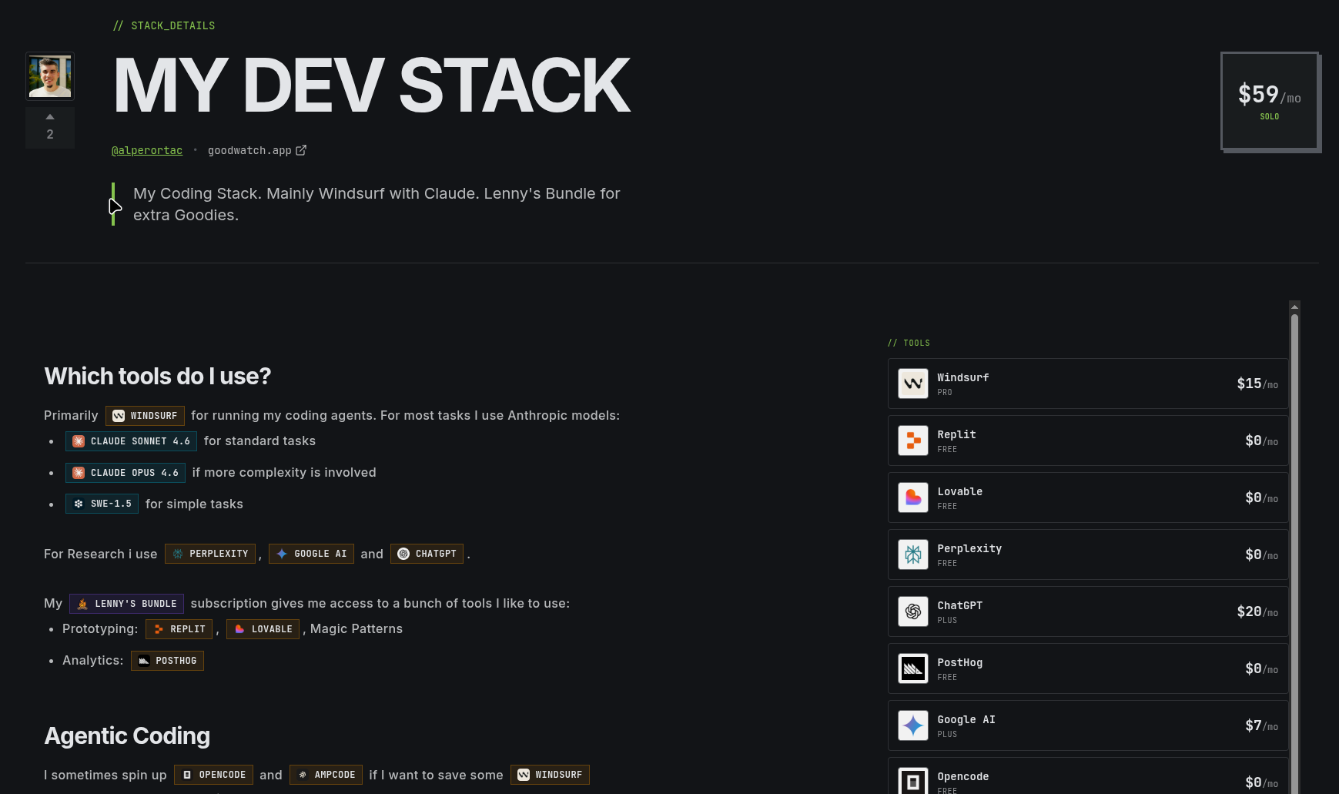Open the @alperortac profile link

(x=146, y=150)
